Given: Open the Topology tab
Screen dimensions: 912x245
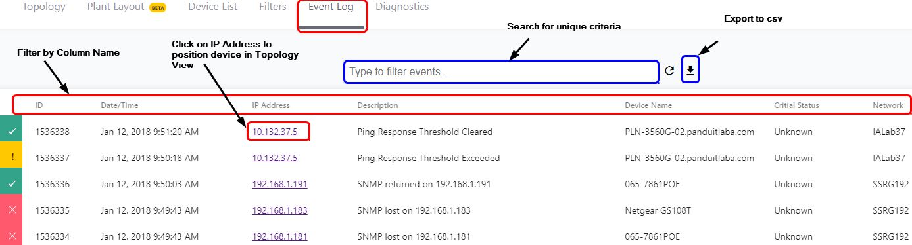Looking at the screenshot, I should (44, 7).
